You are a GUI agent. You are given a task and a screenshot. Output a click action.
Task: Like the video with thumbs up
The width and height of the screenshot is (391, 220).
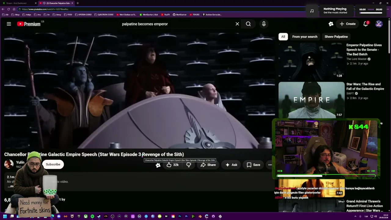click(x=173, y=165)
